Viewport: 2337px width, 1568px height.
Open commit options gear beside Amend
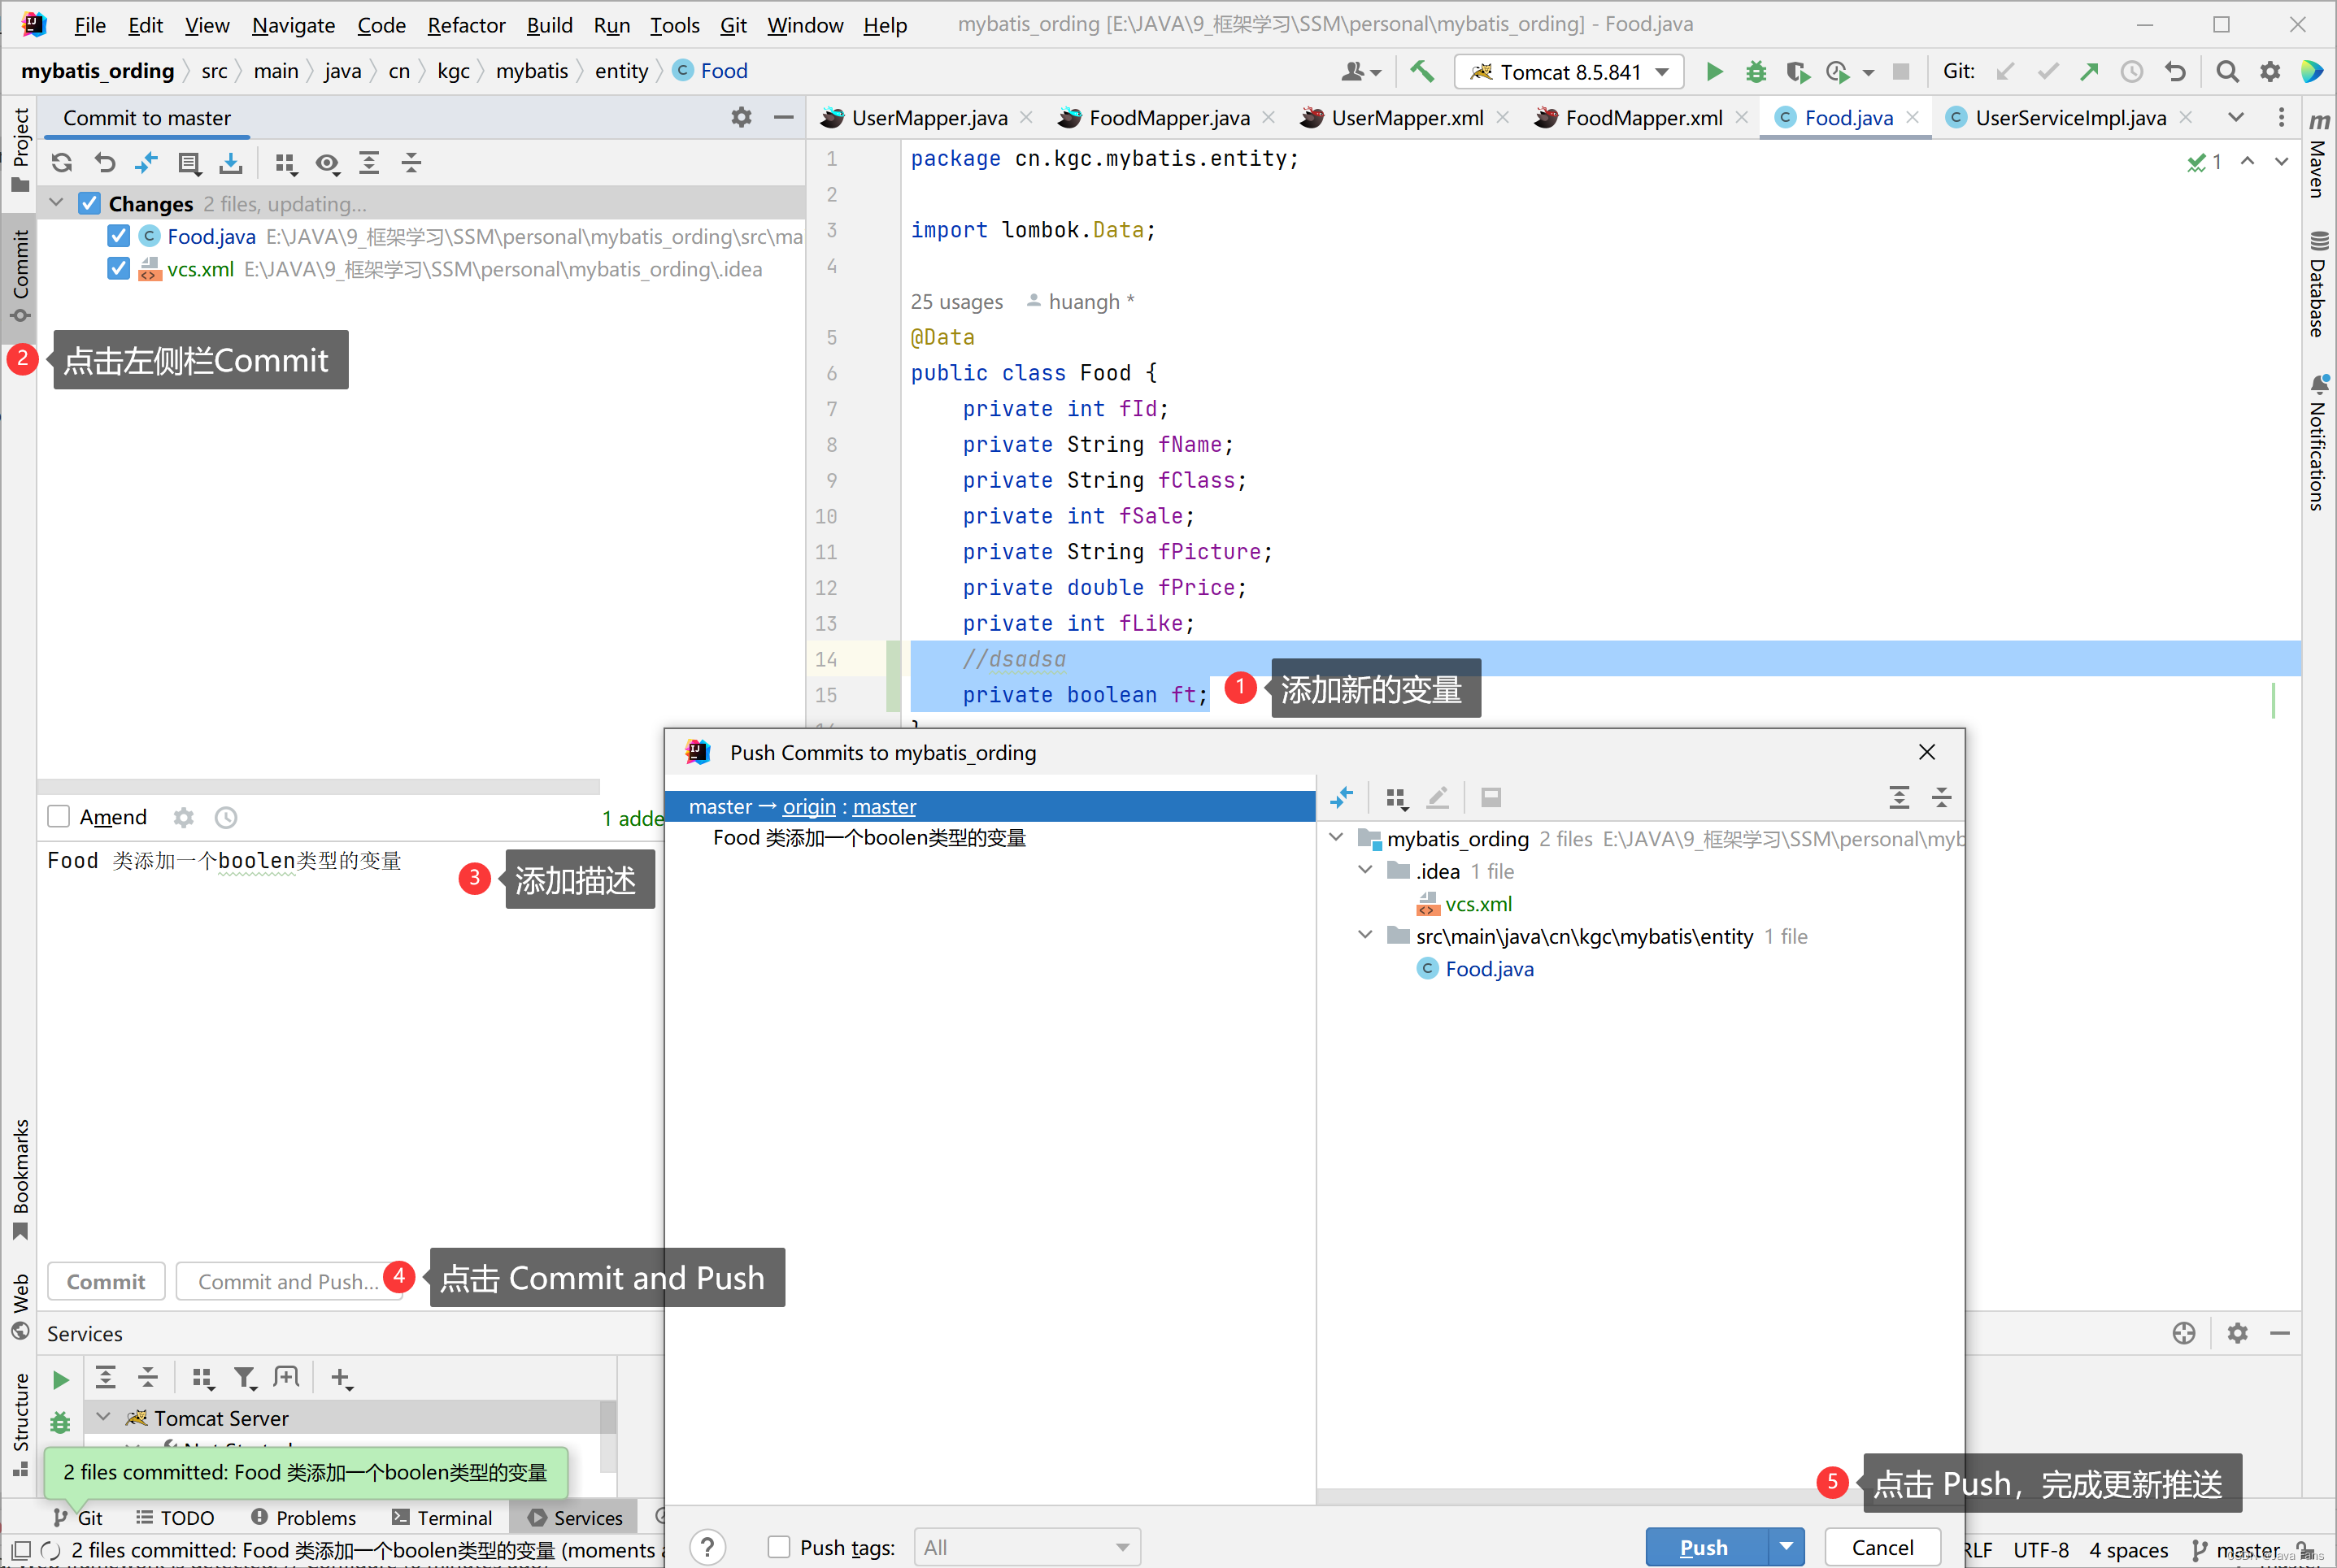[183, 817]
